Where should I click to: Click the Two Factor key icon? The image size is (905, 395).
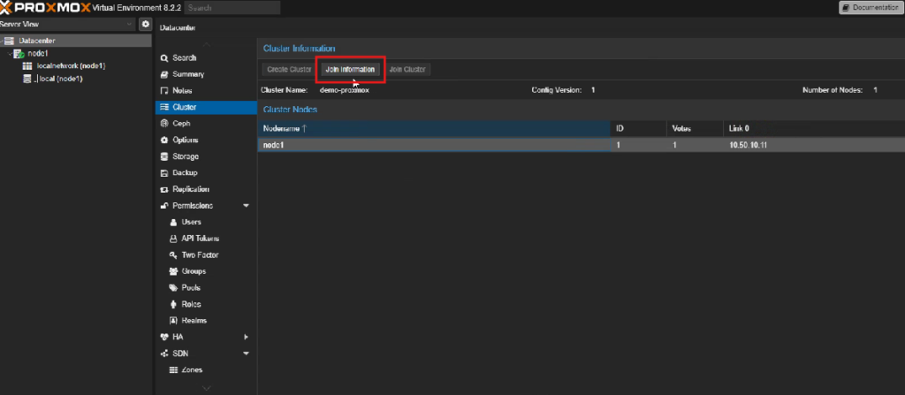(x=173, y=254)
